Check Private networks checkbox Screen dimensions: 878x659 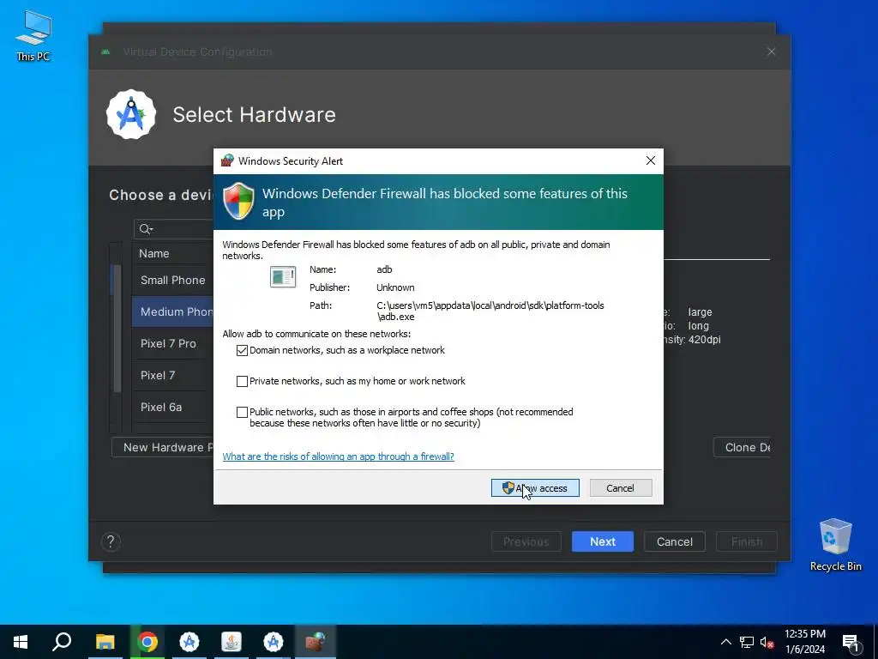(242, 381)
